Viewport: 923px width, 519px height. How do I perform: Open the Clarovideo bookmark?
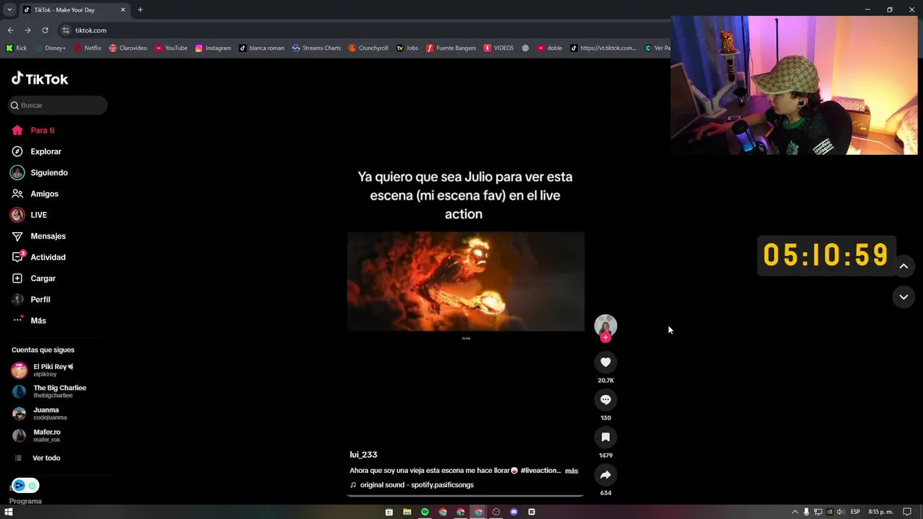click(128, 48)
